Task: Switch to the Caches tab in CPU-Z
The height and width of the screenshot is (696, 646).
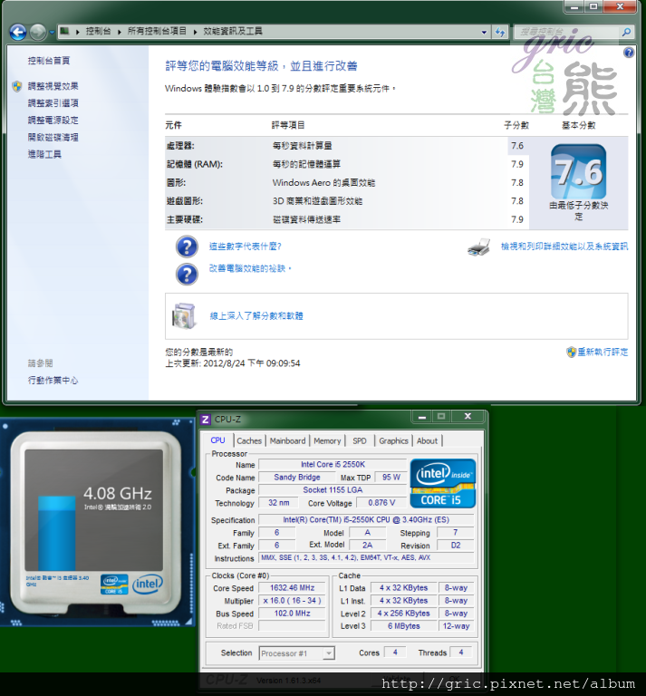Action: tap(249, 440)
